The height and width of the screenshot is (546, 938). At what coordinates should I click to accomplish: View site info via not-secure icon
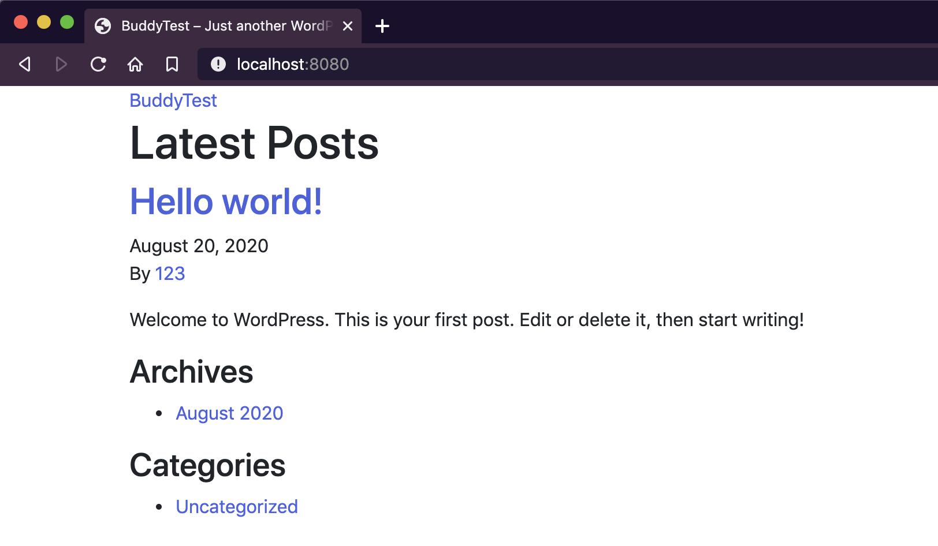click(x=218, y=64)
